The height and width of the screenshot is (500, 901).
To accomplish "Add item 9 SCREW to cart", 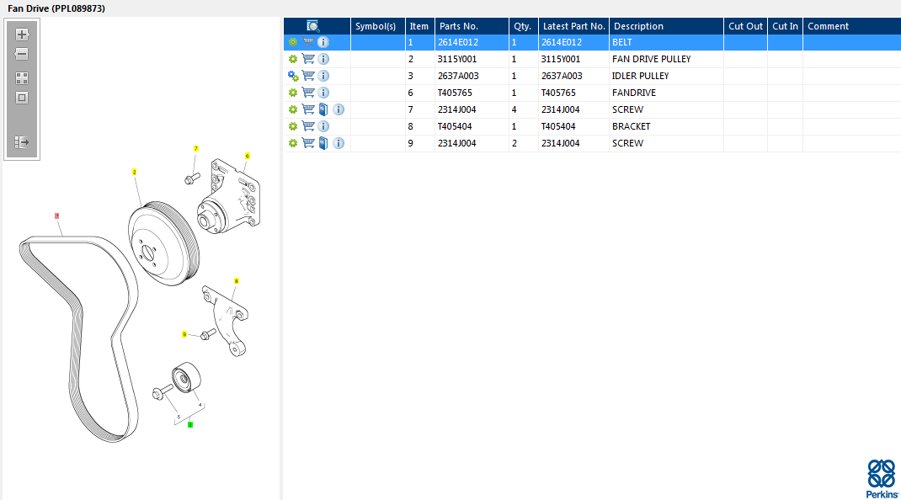I will pyautogui.click(x=308, y=143).
